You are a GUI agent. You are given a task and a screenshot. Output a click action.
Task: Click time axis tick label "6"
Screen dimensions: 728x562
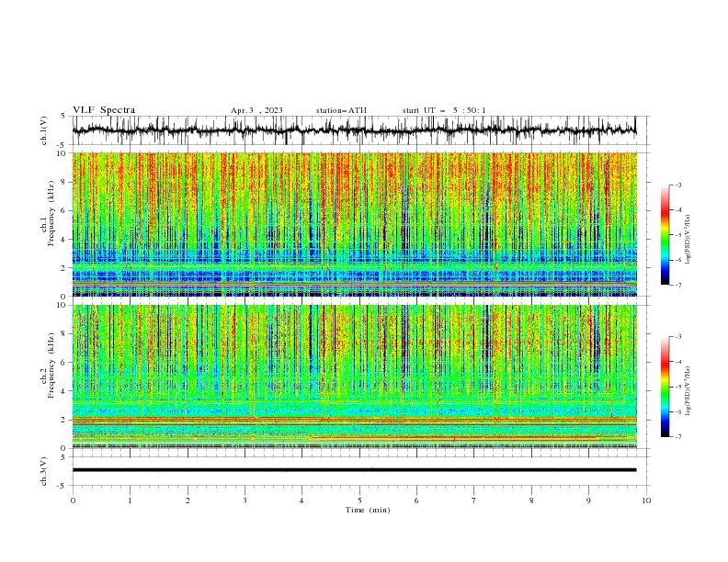pyautogui.click(x=416, y=500)
